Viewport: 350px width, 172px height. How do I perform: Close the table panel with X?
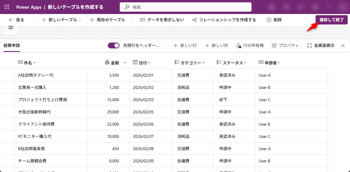pos(343,45)
